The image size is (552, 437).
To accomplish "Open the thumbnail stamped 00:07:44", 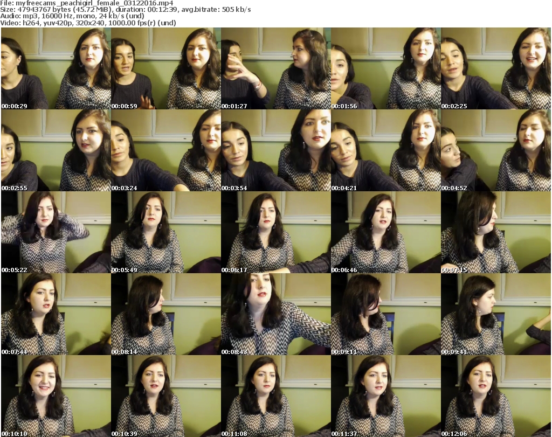I will (x=56, y=314).
